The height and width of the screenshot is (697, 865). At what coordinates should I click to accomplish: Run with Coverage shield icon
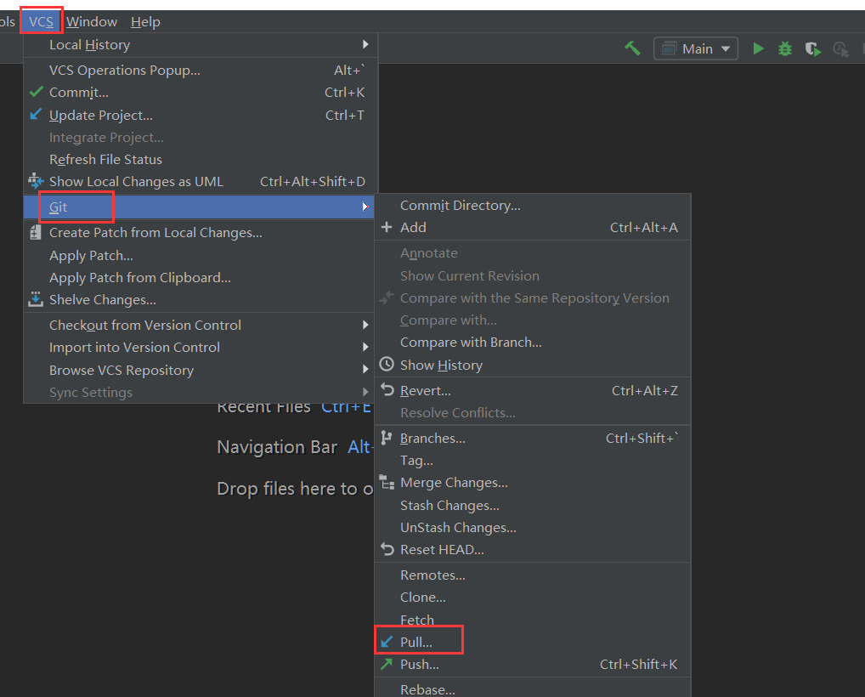click(x=812, y=49)
